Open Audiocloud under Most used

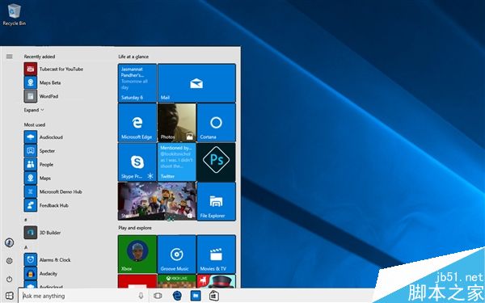[x=44, y=137]
